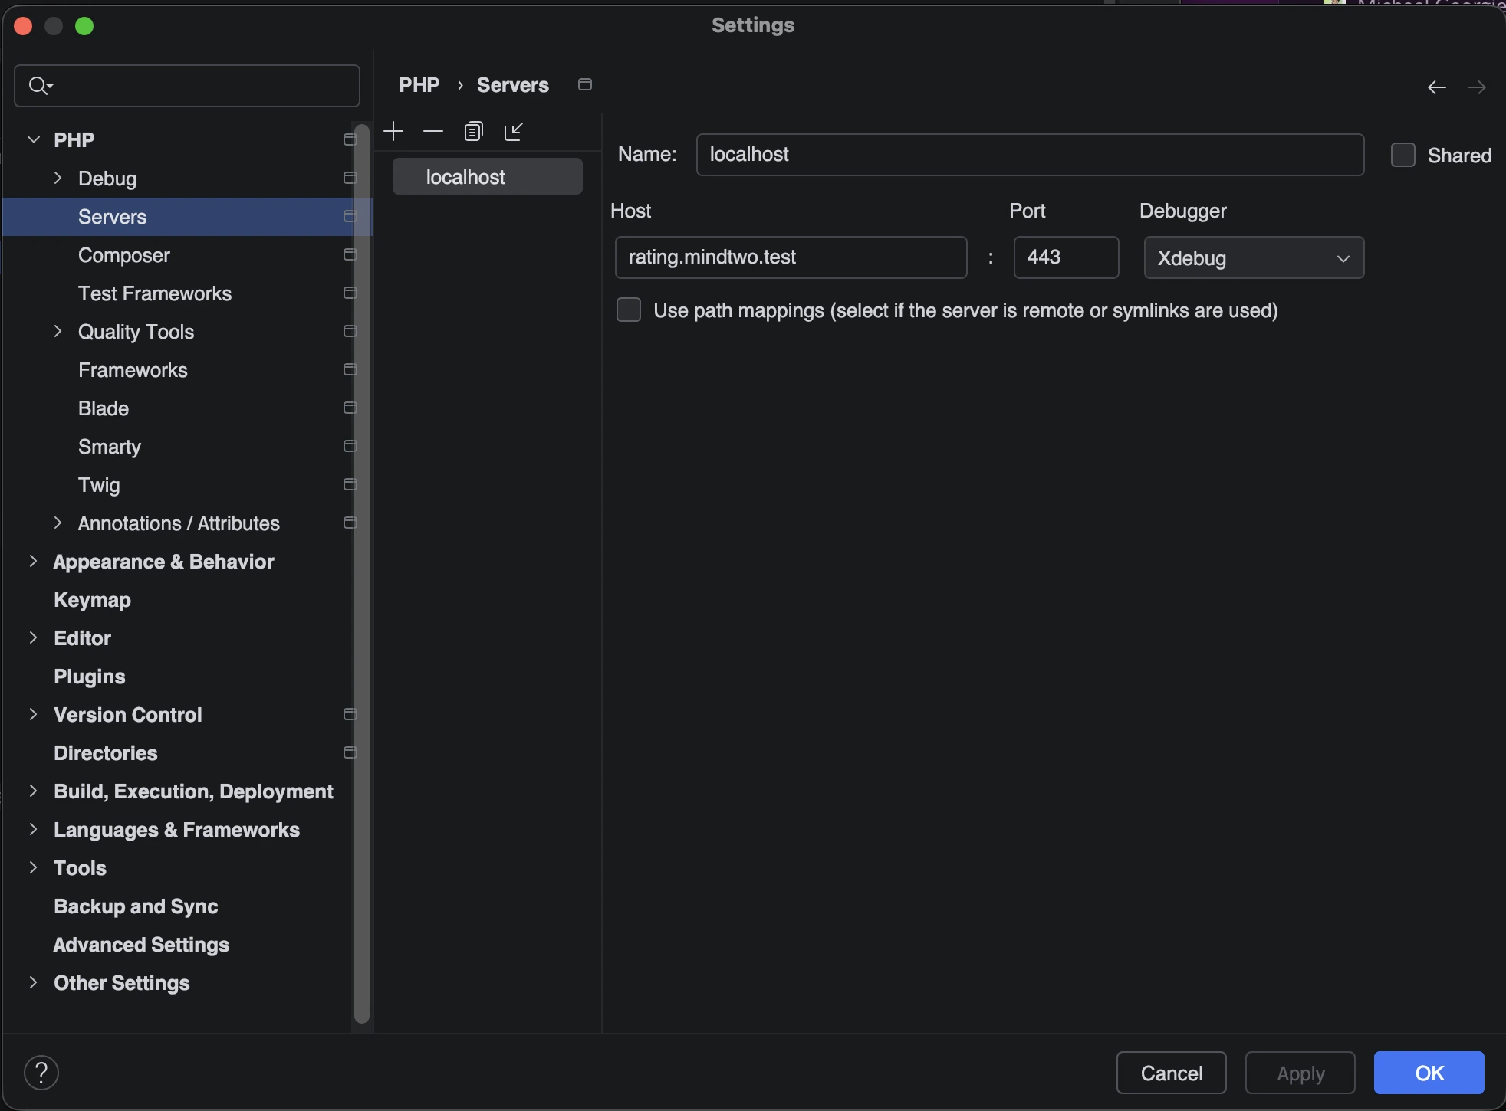
Task: Enable Use path mappings checkbox
Action: [629, 310]
